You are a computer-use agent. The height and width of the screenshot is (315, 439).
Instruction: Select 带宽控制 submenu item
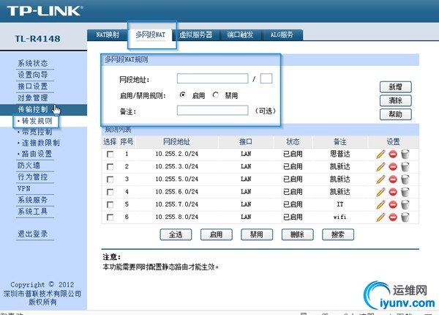37,132
